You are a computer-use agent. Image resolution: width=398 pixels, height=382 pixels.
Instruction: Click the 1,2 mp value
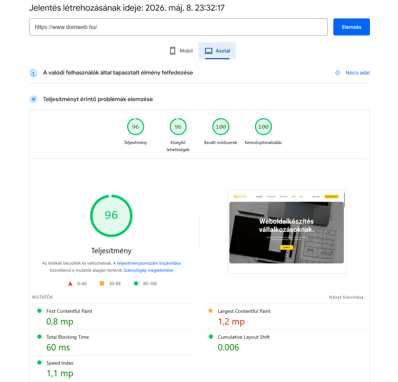click(x=231, y=322)
